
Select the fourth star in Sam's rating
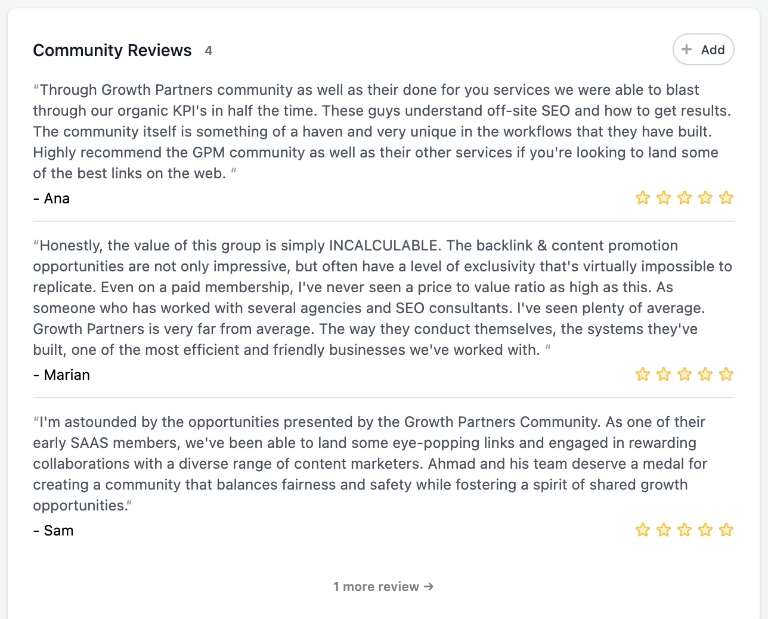[x=705, y=530]
